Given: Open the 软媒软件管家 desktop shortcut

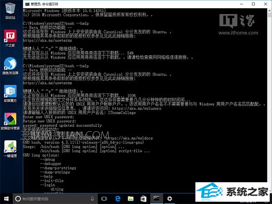Looking at the screenshot, I should click(10, 121).
